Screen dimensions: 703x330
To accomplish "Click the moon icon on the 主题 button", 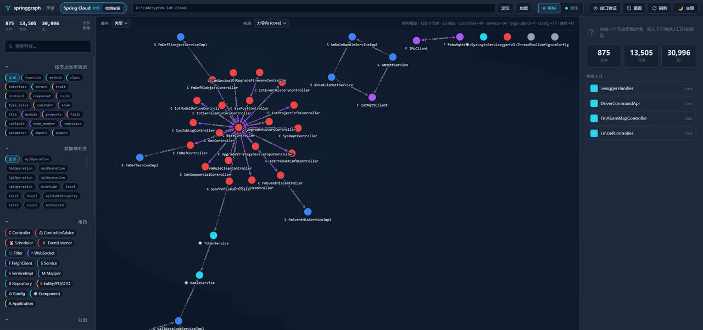I will click(x=680, y=8).
